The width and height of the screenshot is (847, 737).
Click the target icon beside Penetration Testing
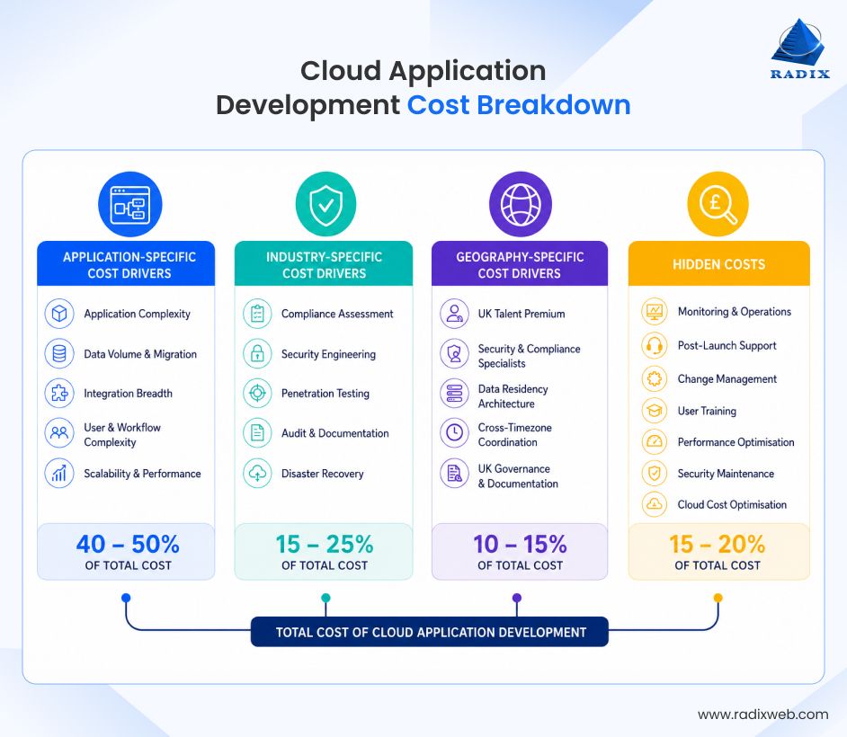258,393
